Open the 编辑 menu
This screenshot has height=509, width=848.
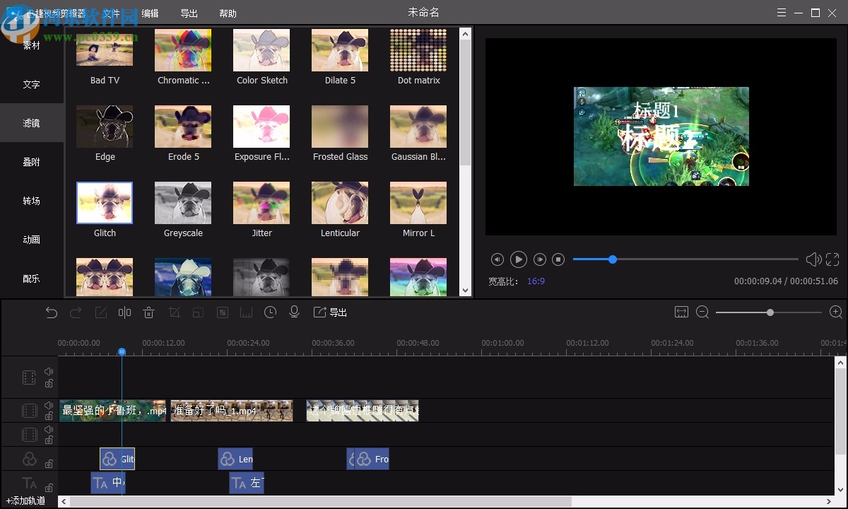pyautogui.click(x=150, y=13)
